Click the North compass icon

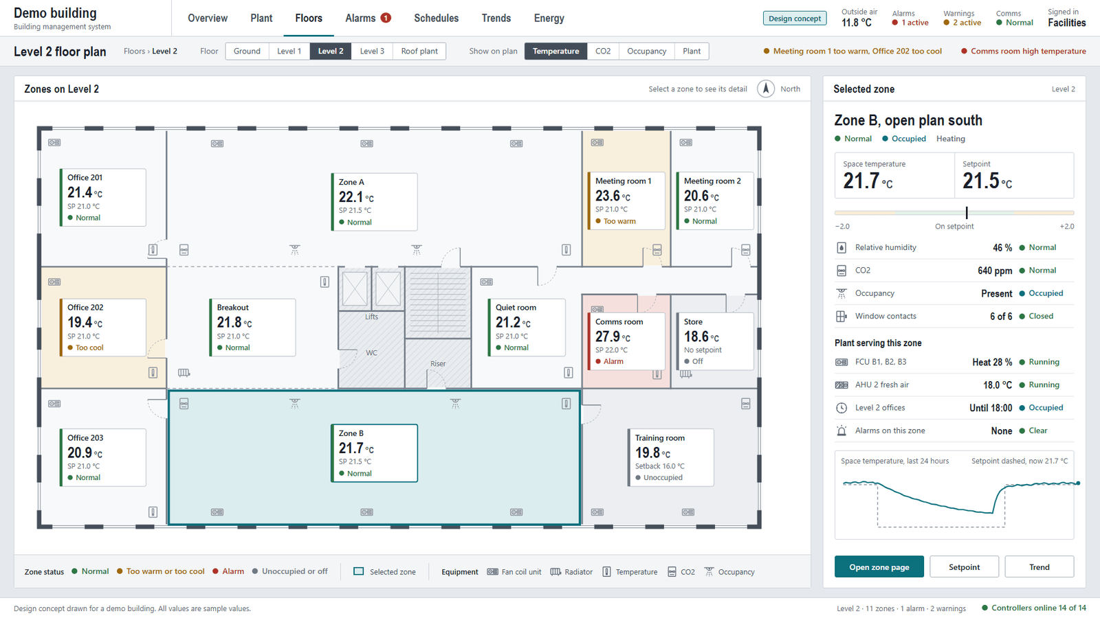(766, 89)
